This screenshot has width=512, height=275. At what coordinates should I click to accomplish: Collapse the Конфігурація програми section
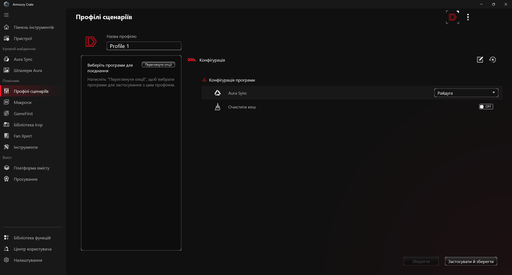pyautogui.click(x=204, y=80)
